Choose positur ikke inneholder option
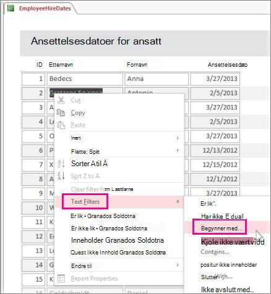271x294 pixels. [229, 265]
